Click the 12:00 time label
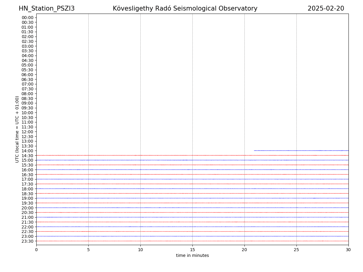Screen dimensions: 363x272 [28, 131]
